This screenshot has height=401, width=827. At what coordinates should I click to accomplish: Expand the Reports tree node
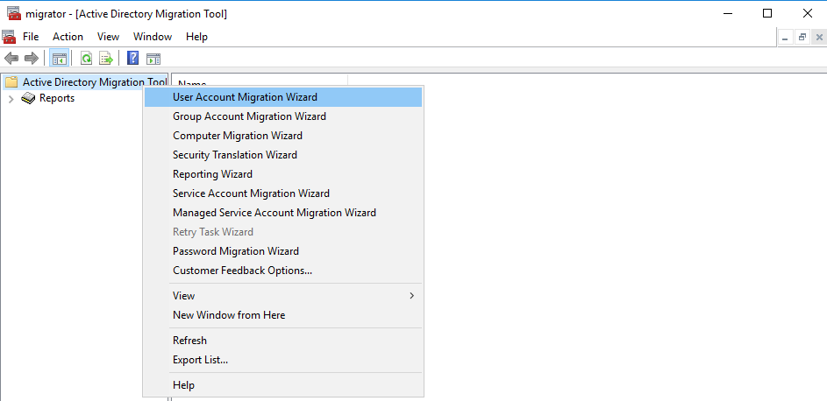click(11, 98)
